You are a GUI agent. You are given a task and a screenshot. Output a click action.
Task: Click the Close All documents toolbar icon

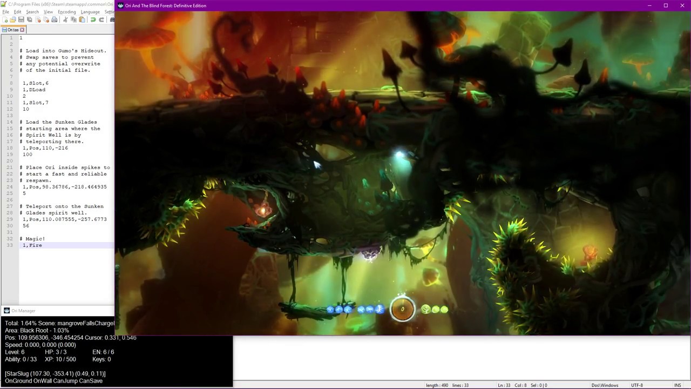pyautogui.click(x=46, y=20)
